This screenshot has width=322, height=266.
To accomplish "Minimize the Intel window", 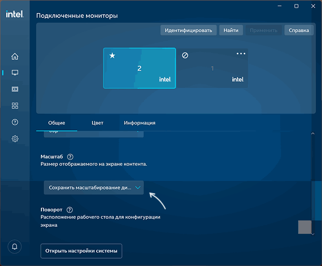I will coord(280,6).
